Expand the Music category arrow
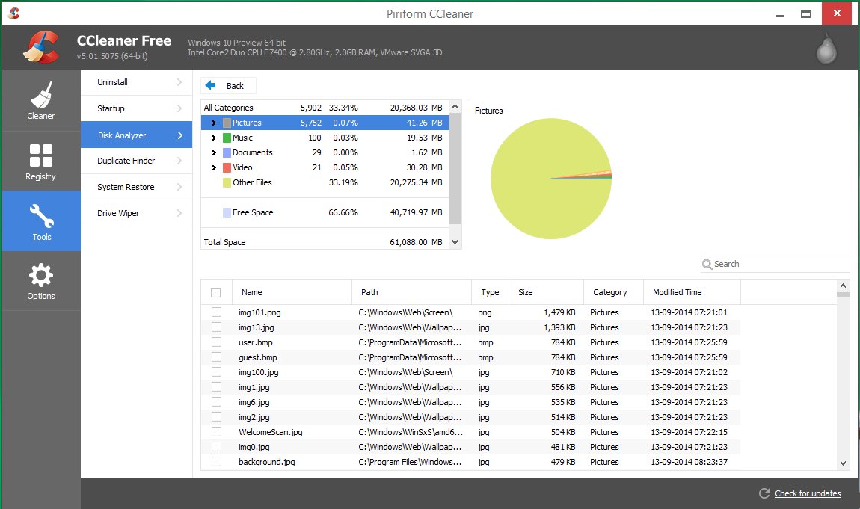The height and width of the screenshot is (509, 860). coord(214,138)
